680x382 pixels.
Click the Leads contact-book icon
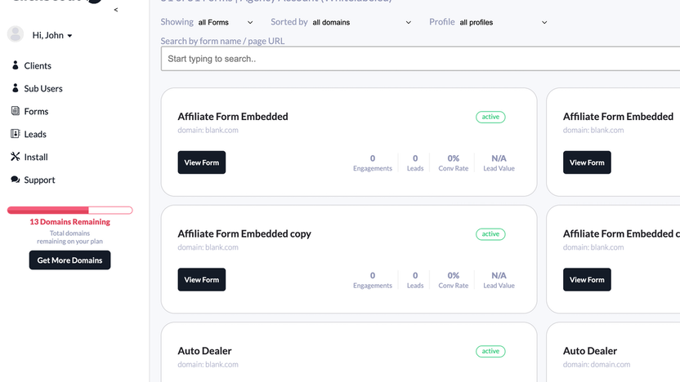click(16, 134)
